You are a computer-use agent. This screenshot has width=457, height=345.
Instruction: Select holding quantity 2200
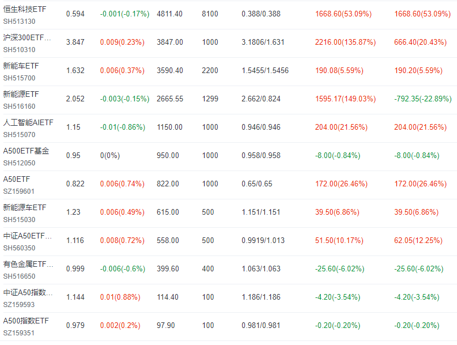(210, 70)
